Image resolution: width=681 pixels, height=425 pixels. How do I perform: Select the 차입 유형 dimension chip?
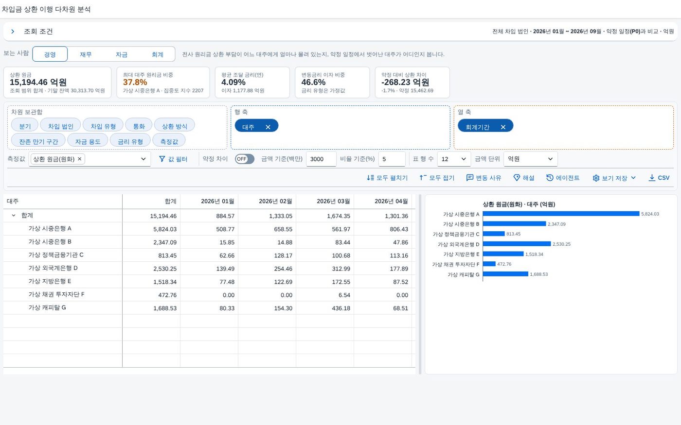click(103, 126)
